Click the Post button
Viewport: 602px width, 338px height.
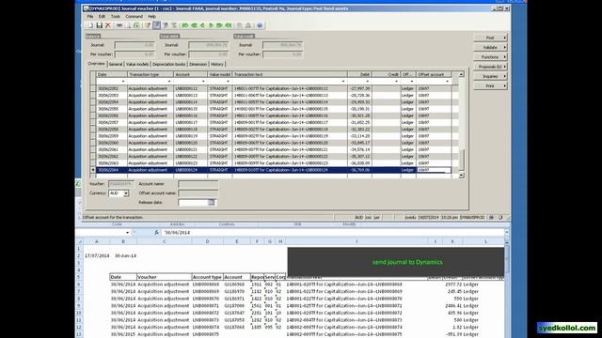(491, 38)
